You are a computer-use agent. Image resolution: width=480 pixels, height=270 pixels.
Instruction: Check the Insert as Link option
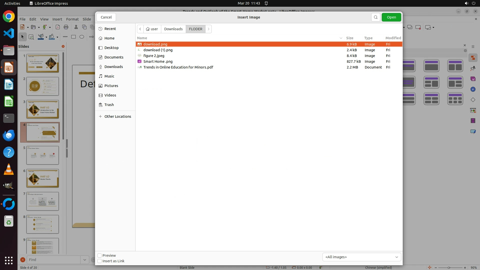(99, 261)
